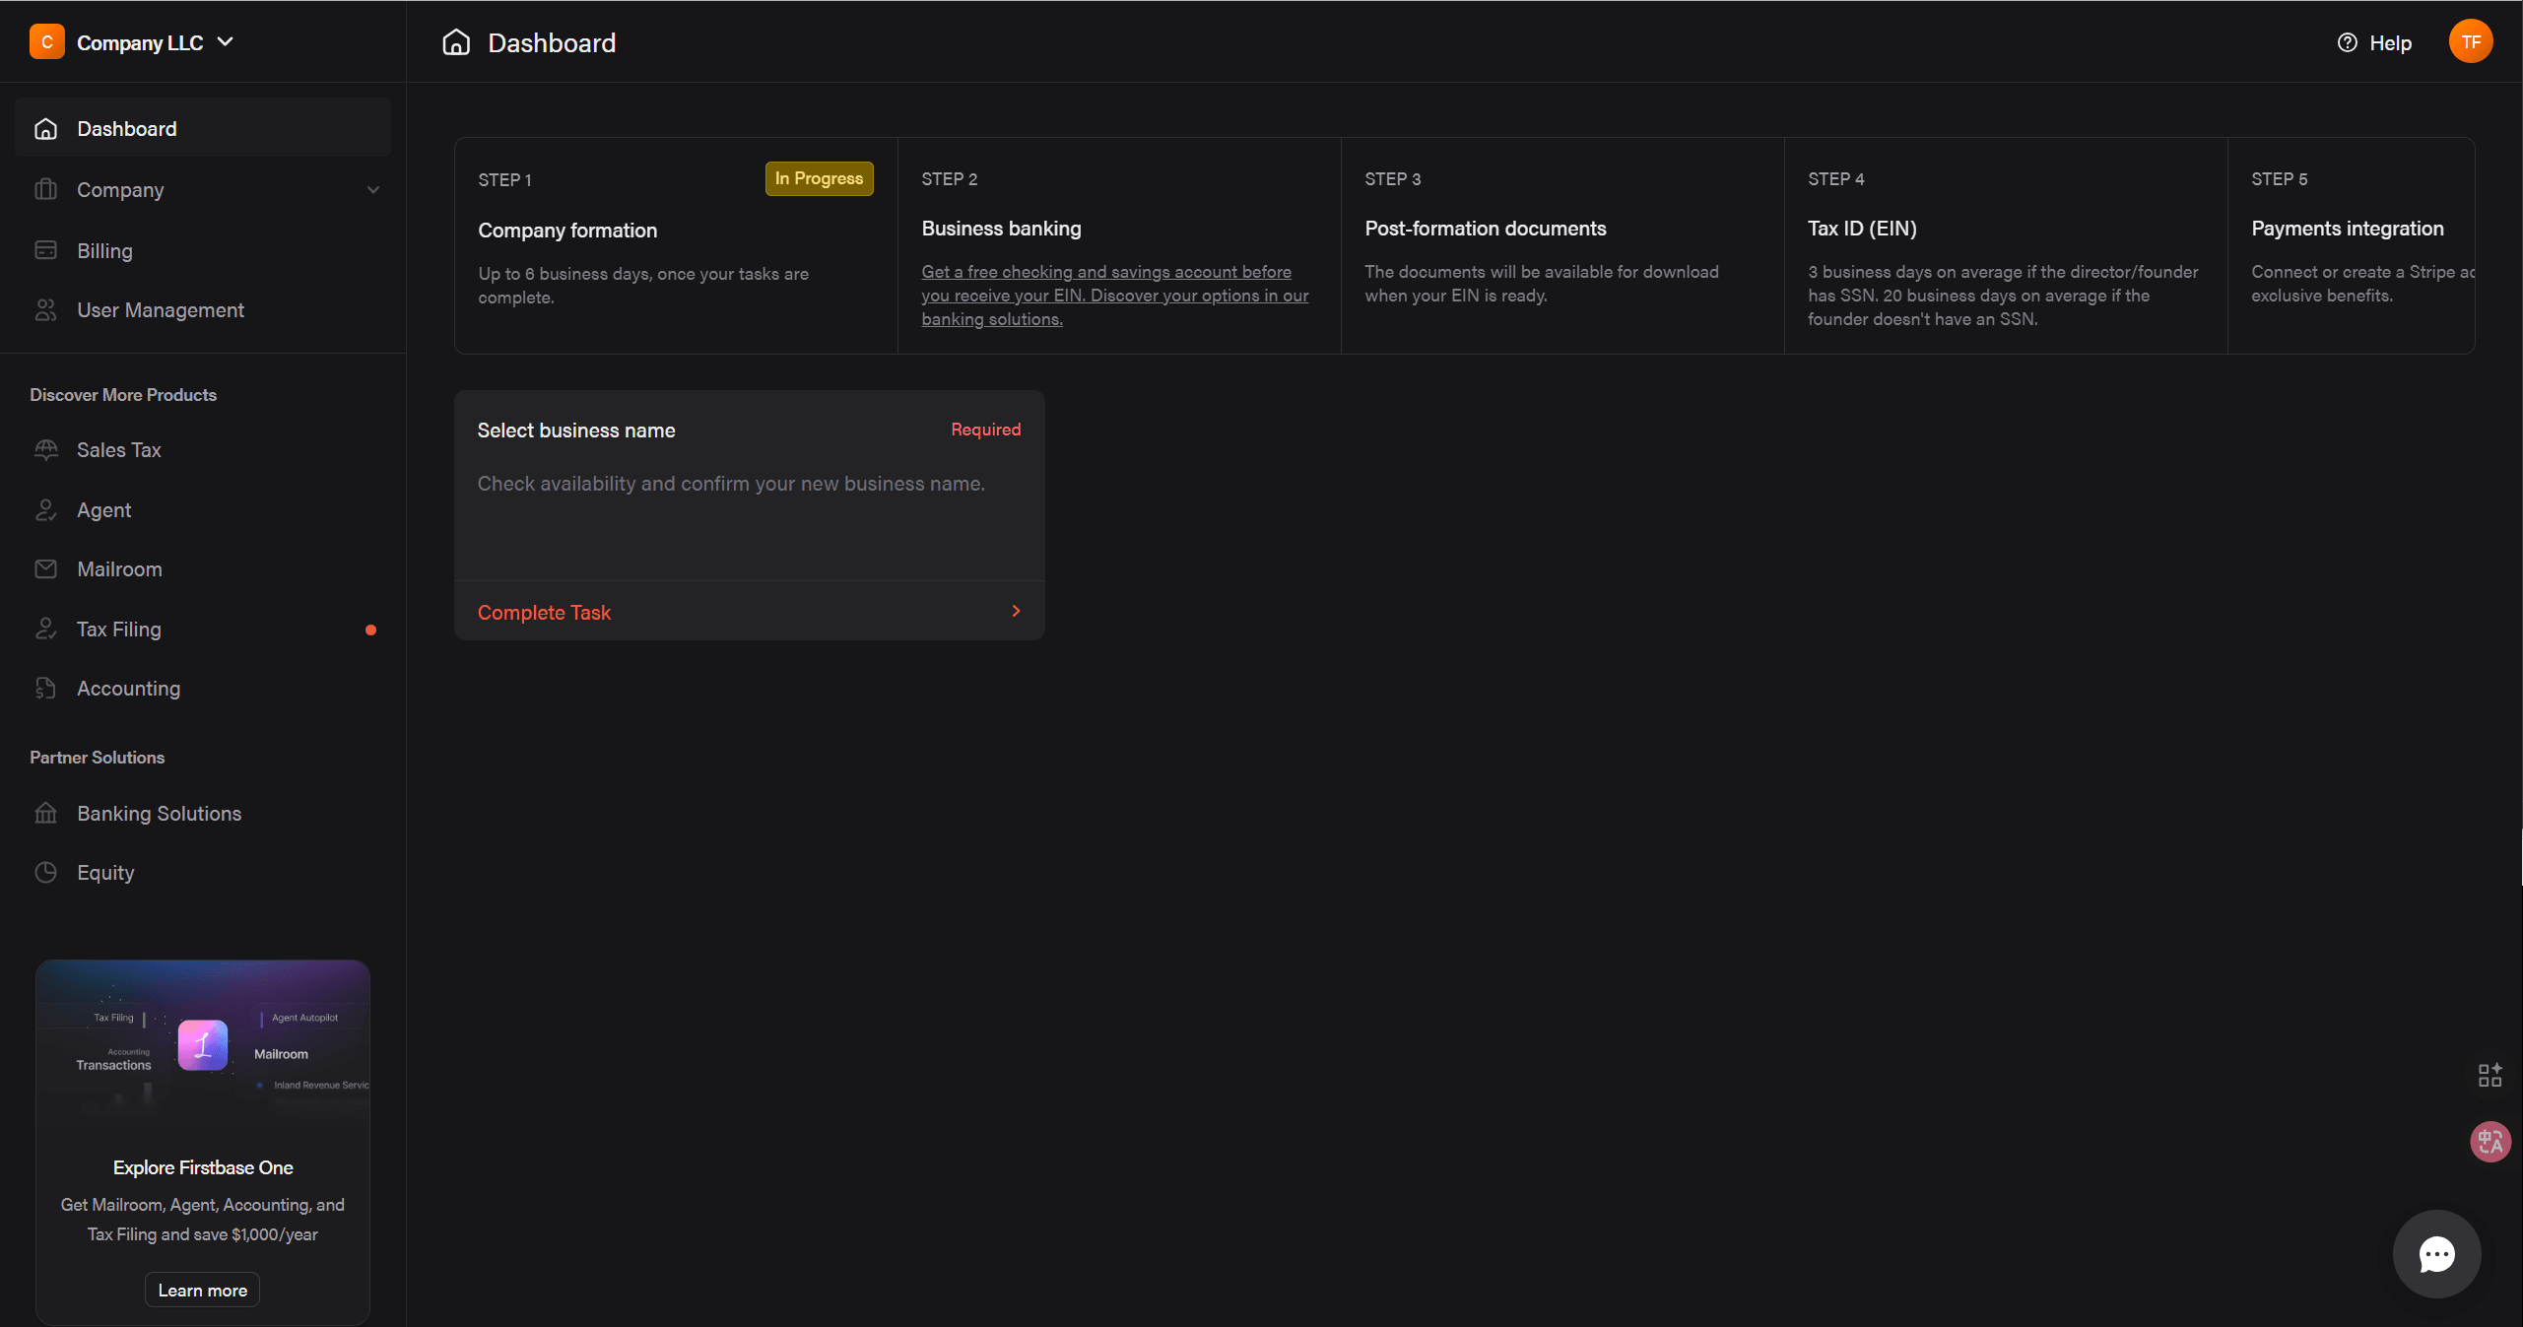
Task: Click the Company briefcase icon
Action: click(45, 189)
